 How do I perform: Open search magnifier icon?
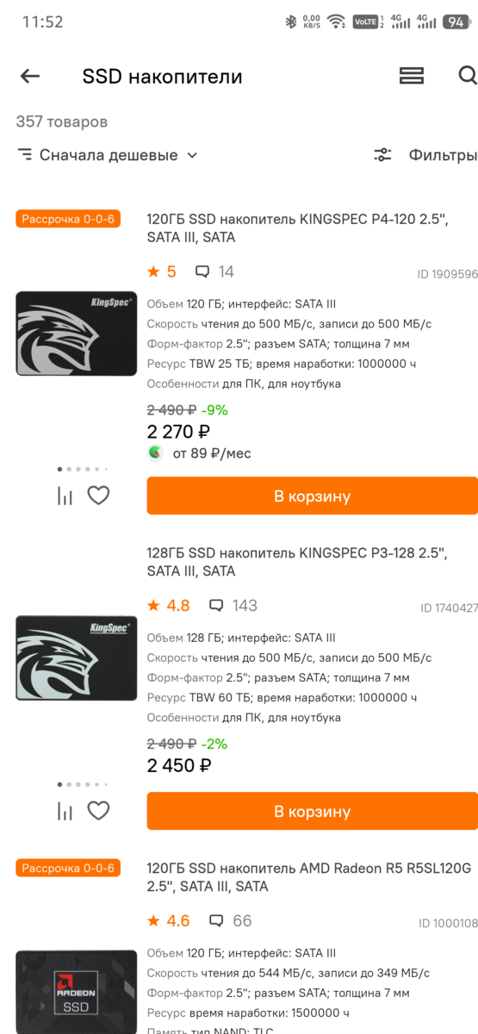[468, 76]
